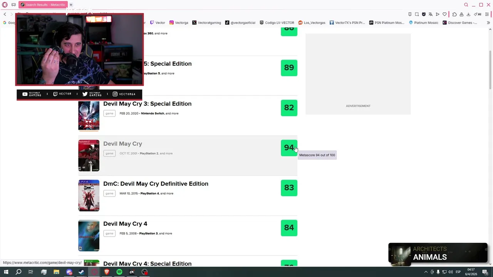Open the Vector Twitch bookmark

pos(158,23)
